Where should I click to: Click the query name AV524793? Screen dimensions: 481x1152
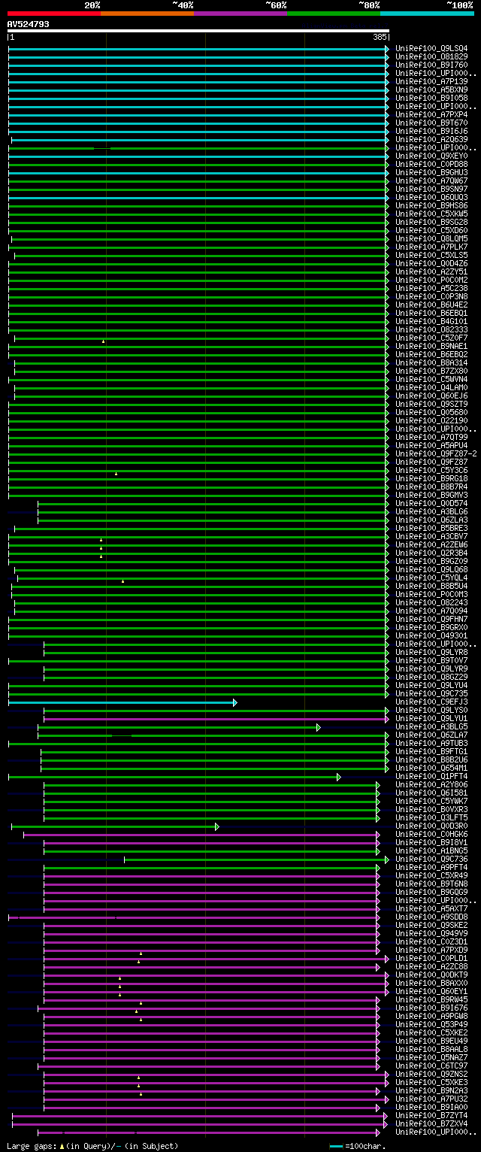[x=29, y=24]
